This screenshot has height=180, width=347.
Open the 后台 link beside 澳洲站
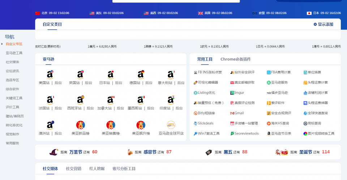pos(58,133)
